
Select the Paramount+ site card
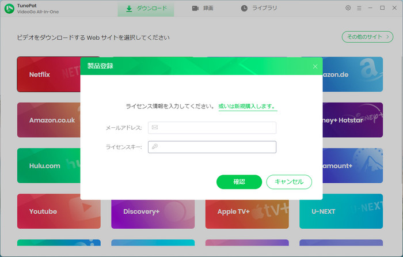(352, 166)
